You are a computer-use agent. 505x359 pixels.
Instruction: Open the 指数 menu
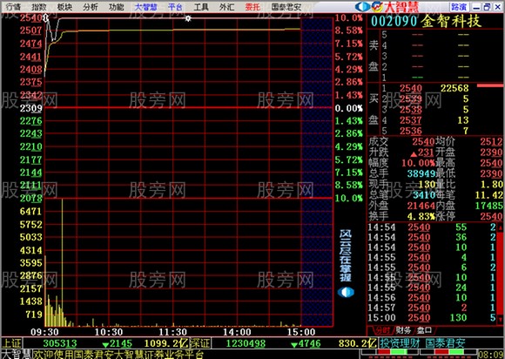pyautogui.click(x=39, y=7)
